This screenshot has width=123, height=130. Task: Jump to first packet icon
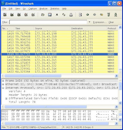pos(108,15)
